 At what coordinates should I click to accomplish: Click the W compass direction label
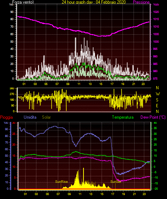[x=158, y=94]
